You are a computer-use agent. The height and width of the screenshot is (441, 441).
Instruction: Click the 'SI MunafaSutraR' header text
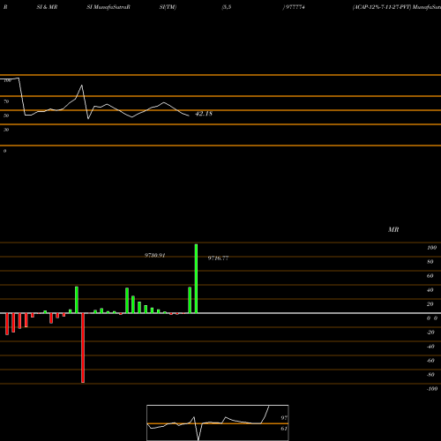pyautogui.click(x=108, y=7)
